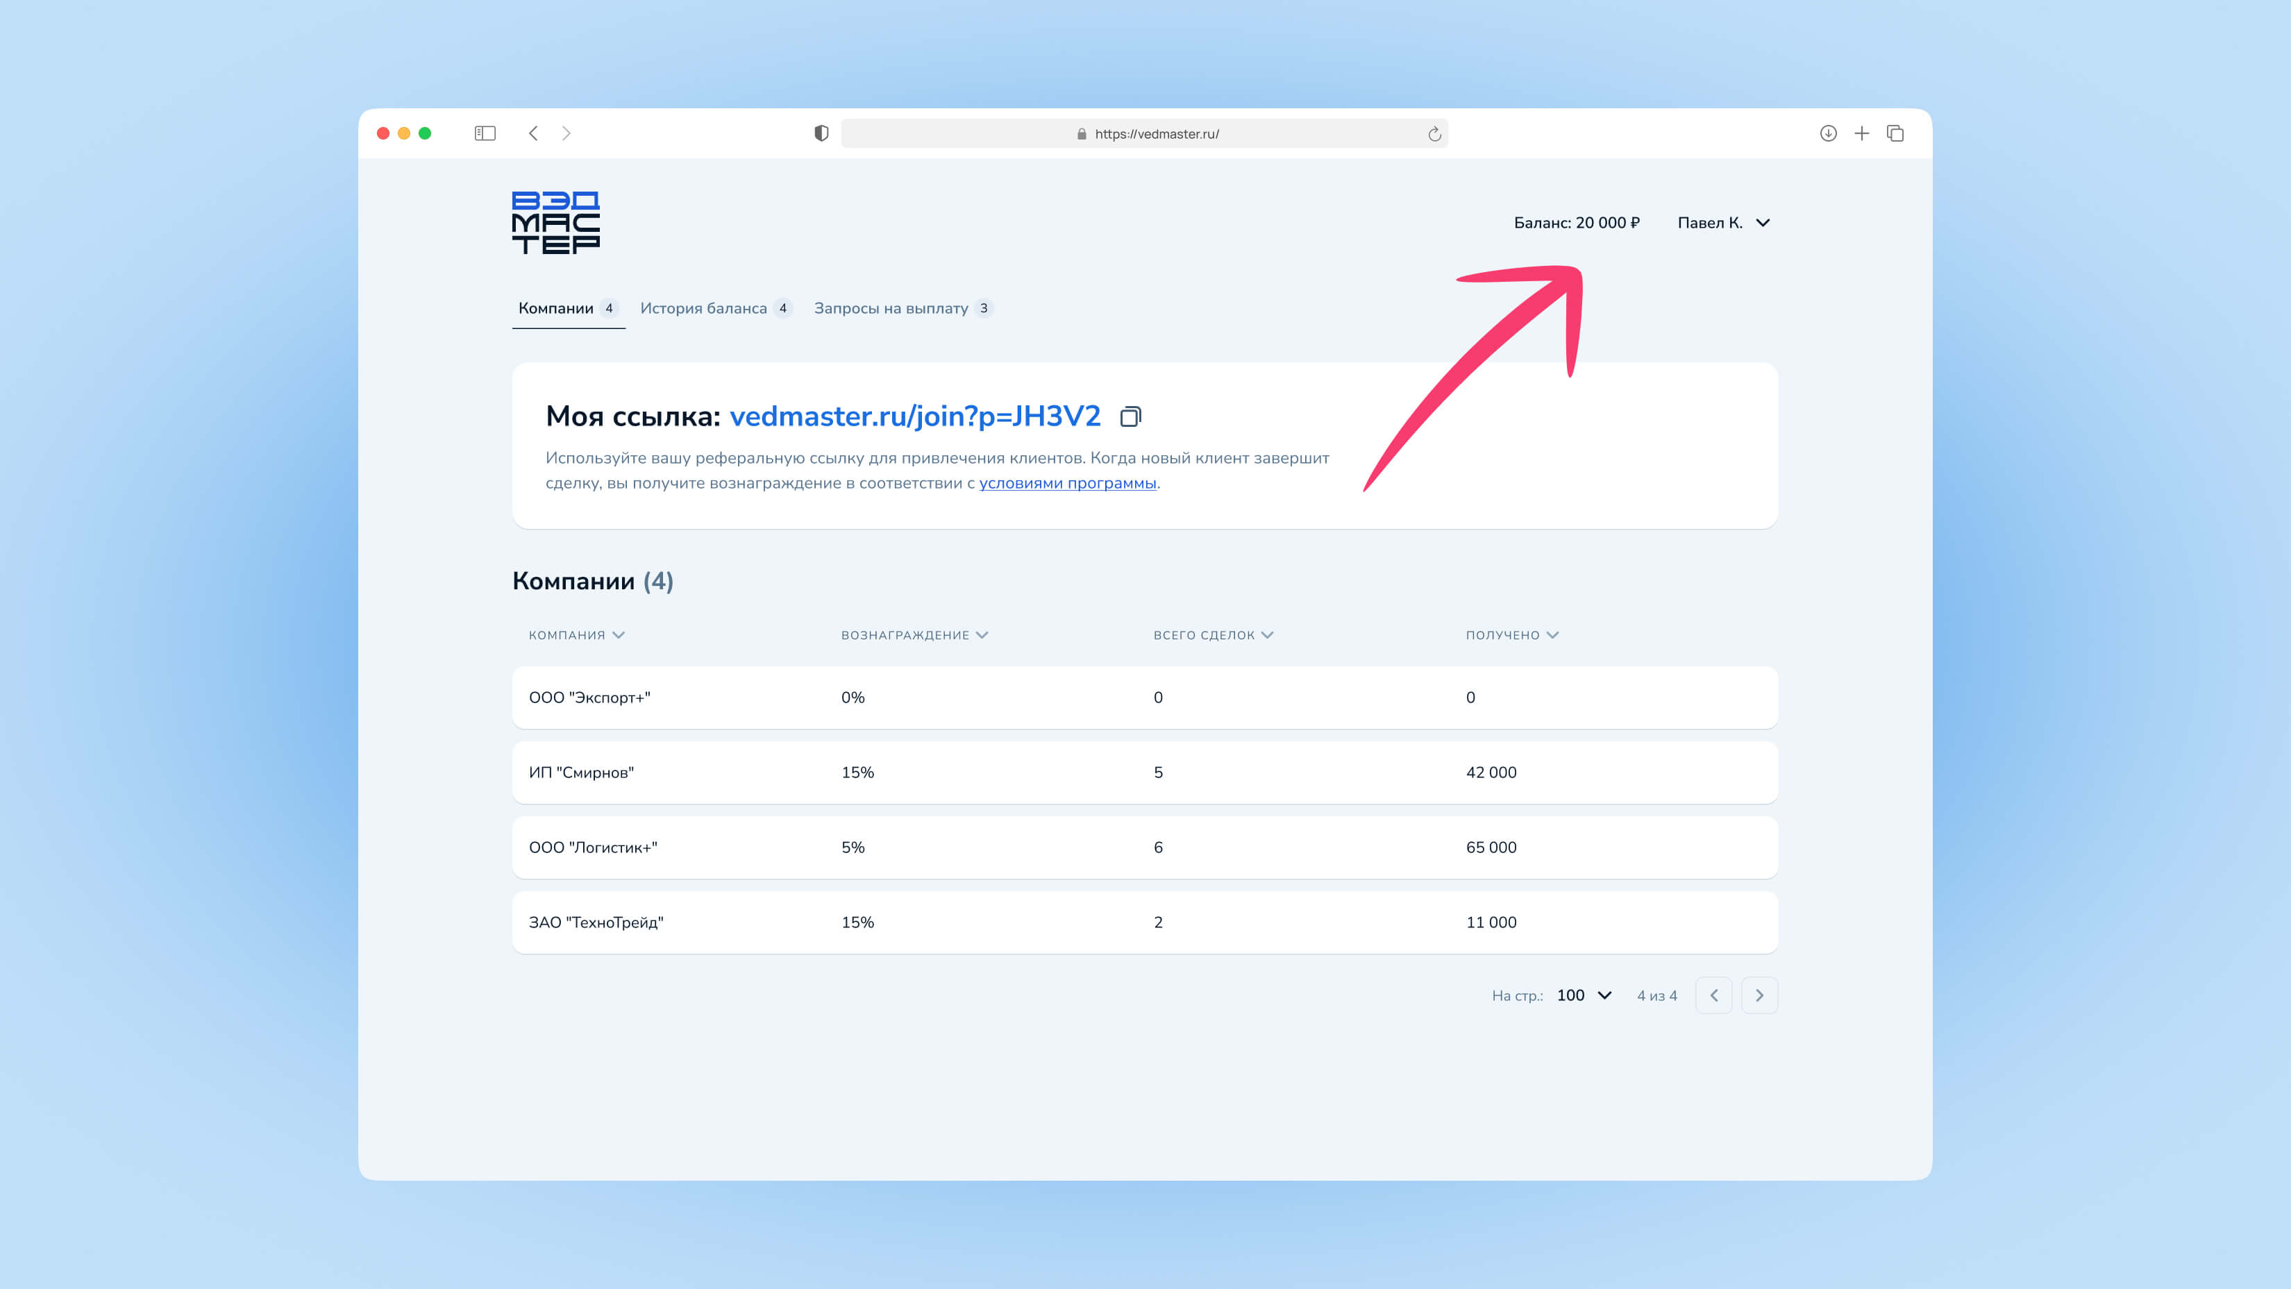Open the условиями программы link
Image resolution: width=2291 pixels, height=1289 pixels.
pos(1067,482)
